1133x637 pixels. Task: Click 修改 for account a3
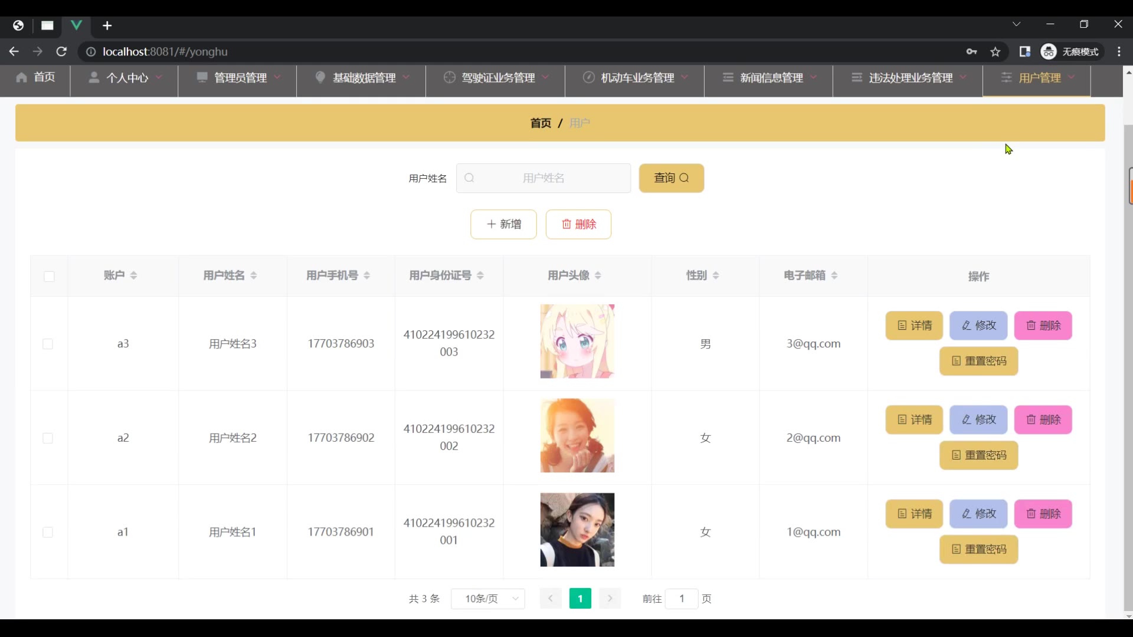[x=978, y=326]
